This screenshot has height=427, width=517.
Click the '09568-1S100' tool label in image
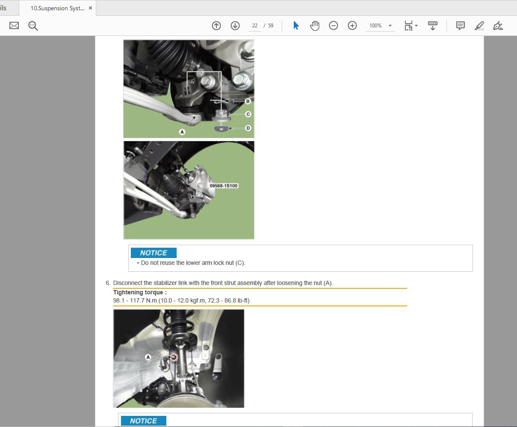tap(224, 186)
